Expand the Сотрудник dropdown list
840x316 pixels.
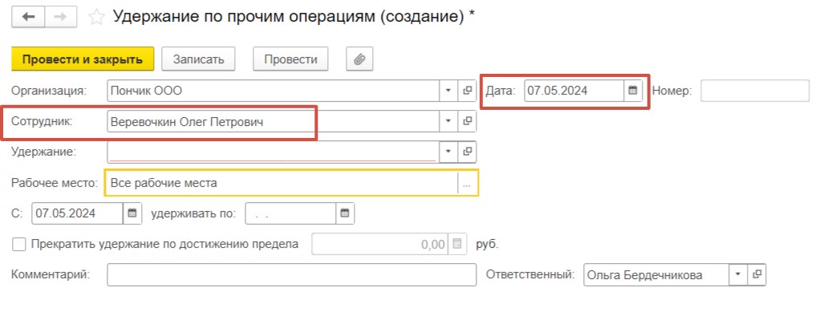point(448,121)
